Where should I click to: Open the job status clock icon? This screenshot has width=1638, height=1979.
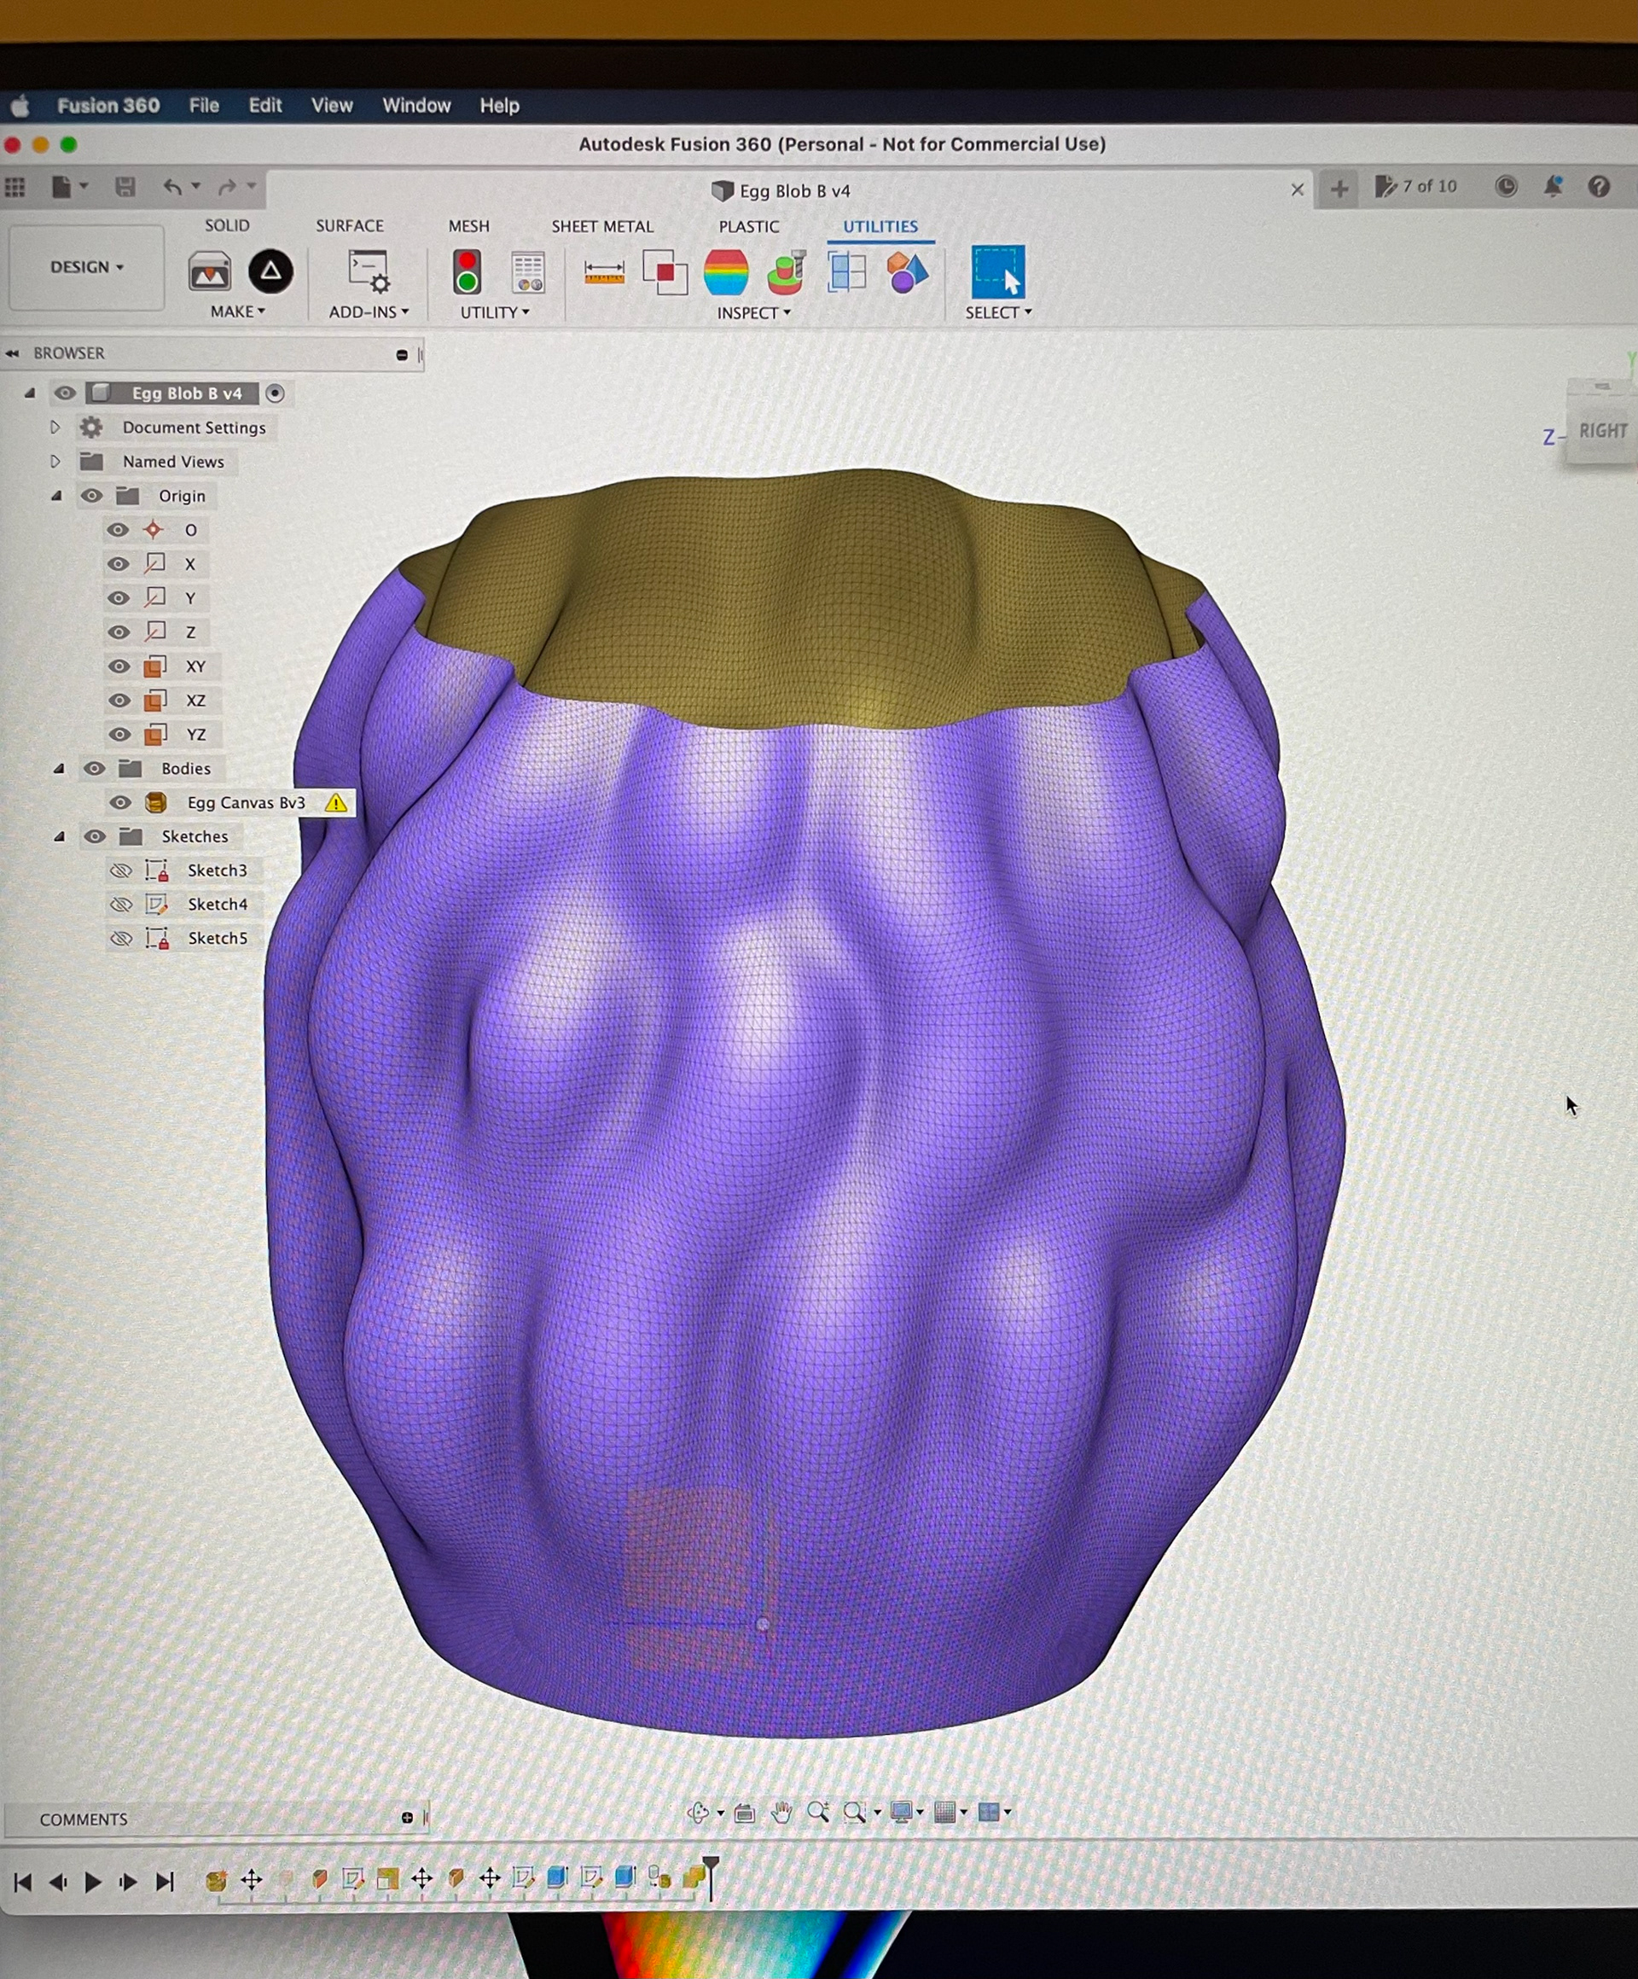point(1506,187)
